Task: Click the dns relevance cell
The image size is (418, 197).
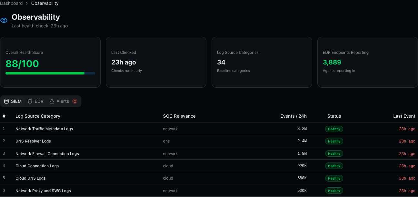Action: point(166,141)
